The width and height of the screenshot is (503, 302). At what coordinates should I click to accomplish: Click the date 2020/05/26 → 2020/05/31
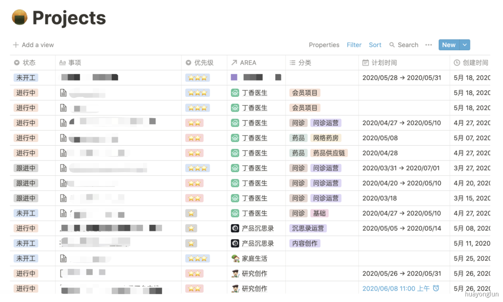(401, 274)
